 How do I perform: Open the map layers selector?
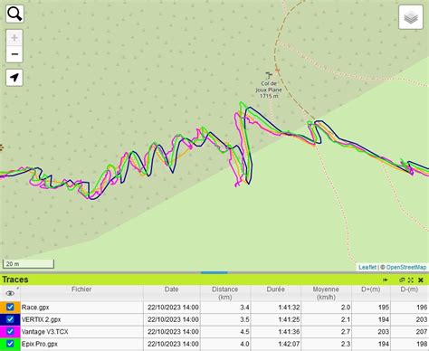pyautogui.click(x=411, y=17)
